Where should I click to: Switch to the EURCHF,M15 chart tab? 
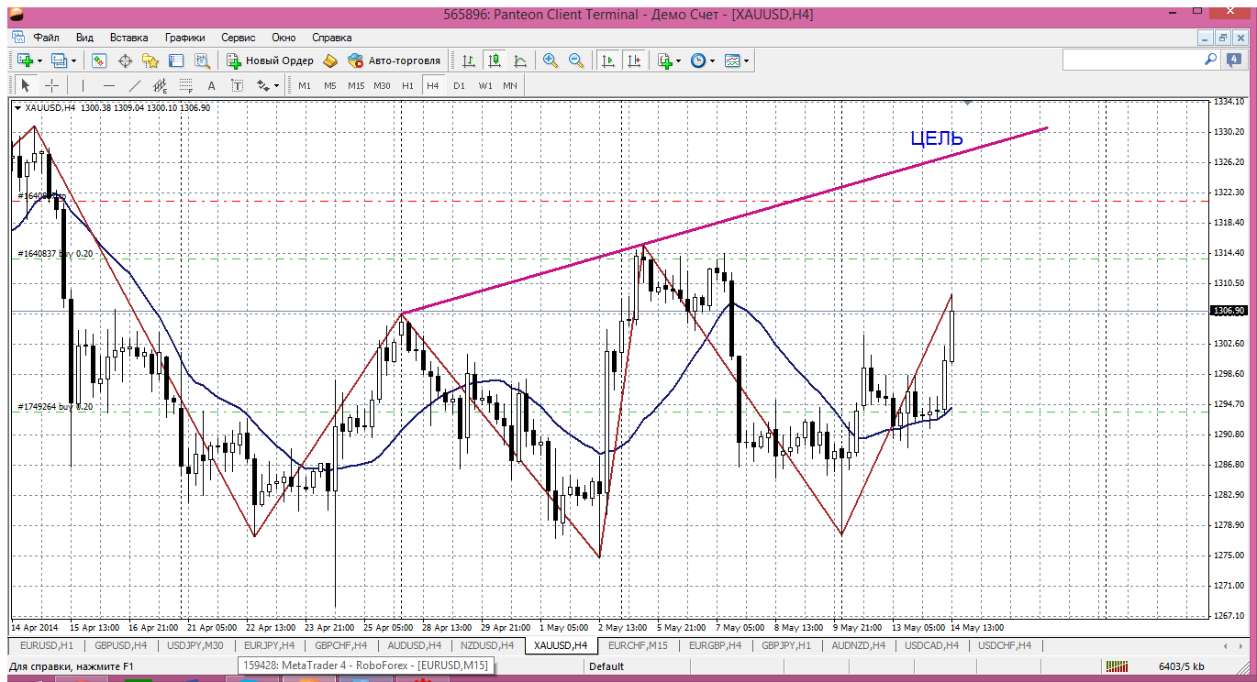[x=638, y=645]
